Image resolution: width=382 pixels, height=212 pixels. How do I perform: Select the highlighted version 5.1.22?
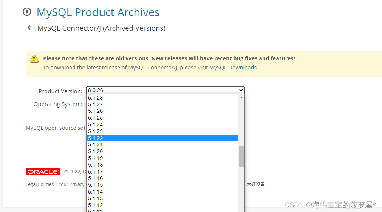(x=162, y=138)
